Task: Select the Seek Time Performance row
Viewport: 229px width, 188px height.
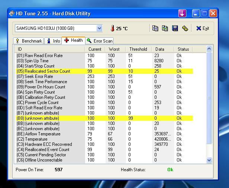Action: (x=104, y=82)
